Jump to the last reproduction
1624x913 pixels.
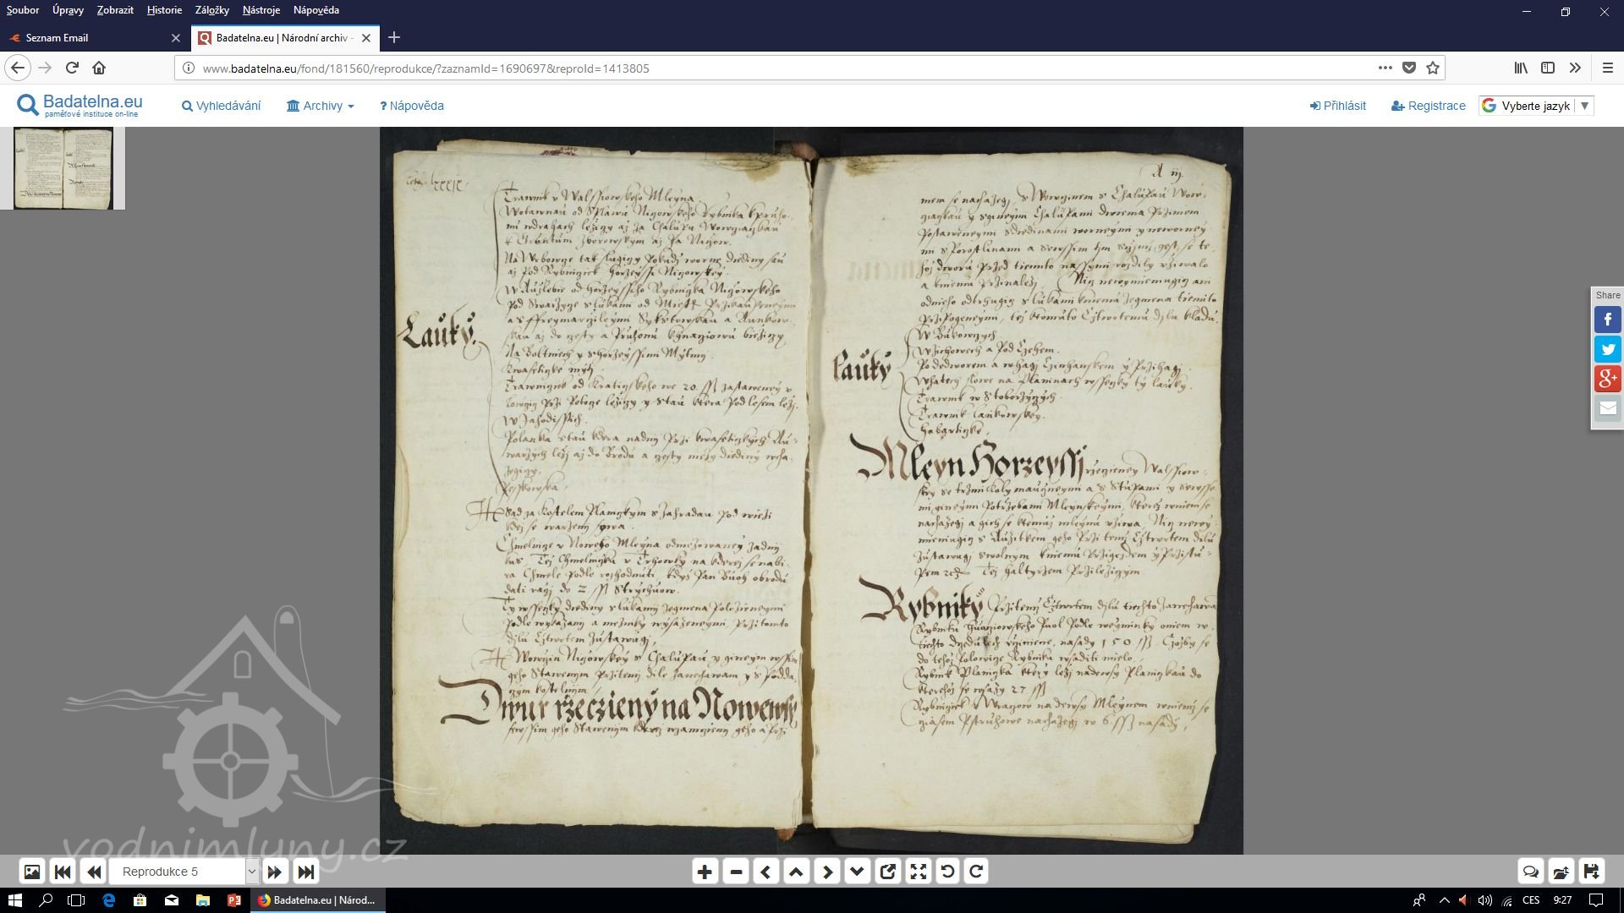(x=306, y=872)
